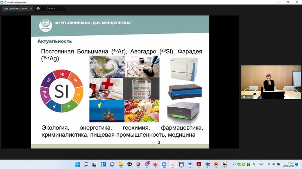Open the dropdown arrow beside original sound
This screenshot has width=302, height=169.
31,8
